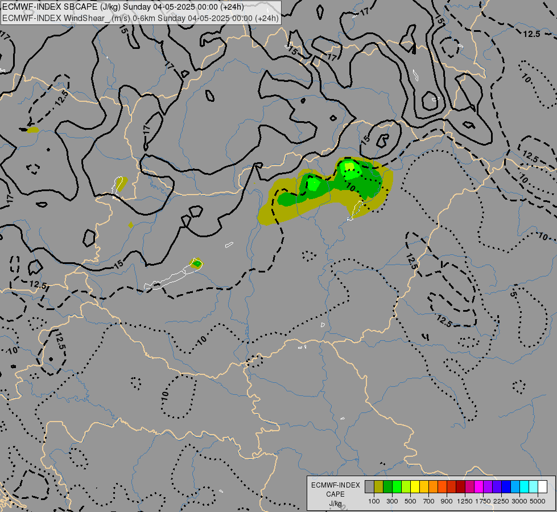Click the dark red legend swatch
Viewport: 557px width, 512px height.
pos(460,487)
